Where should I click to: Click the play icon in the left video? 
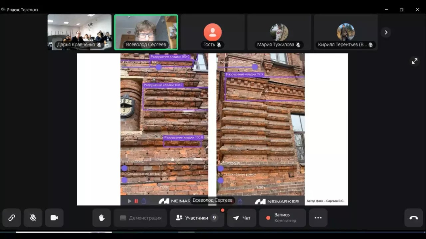[x=129, y=201]
